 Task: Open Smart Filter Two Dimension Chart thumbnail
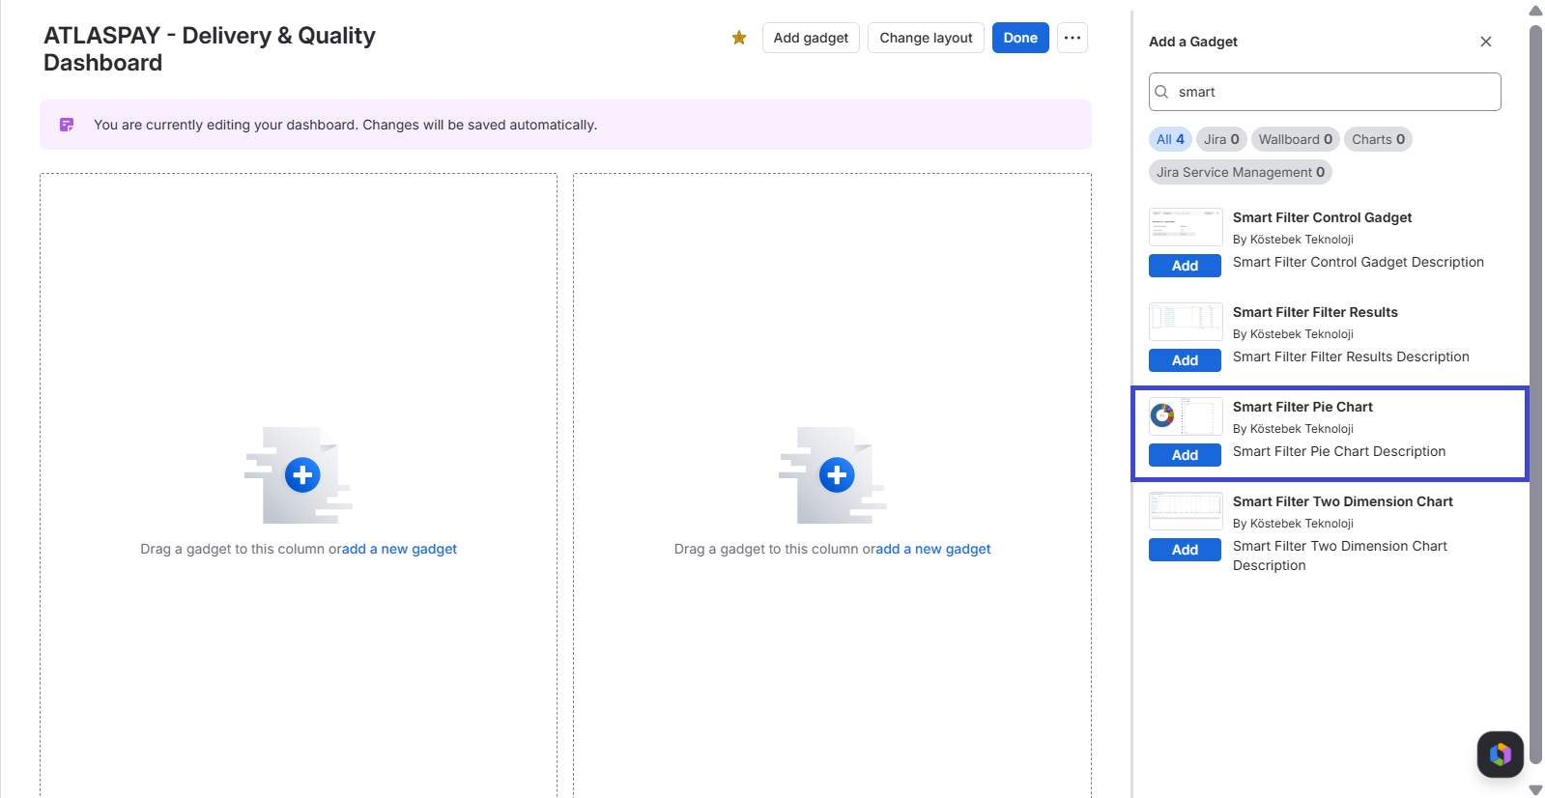(x=1186, y=511)
